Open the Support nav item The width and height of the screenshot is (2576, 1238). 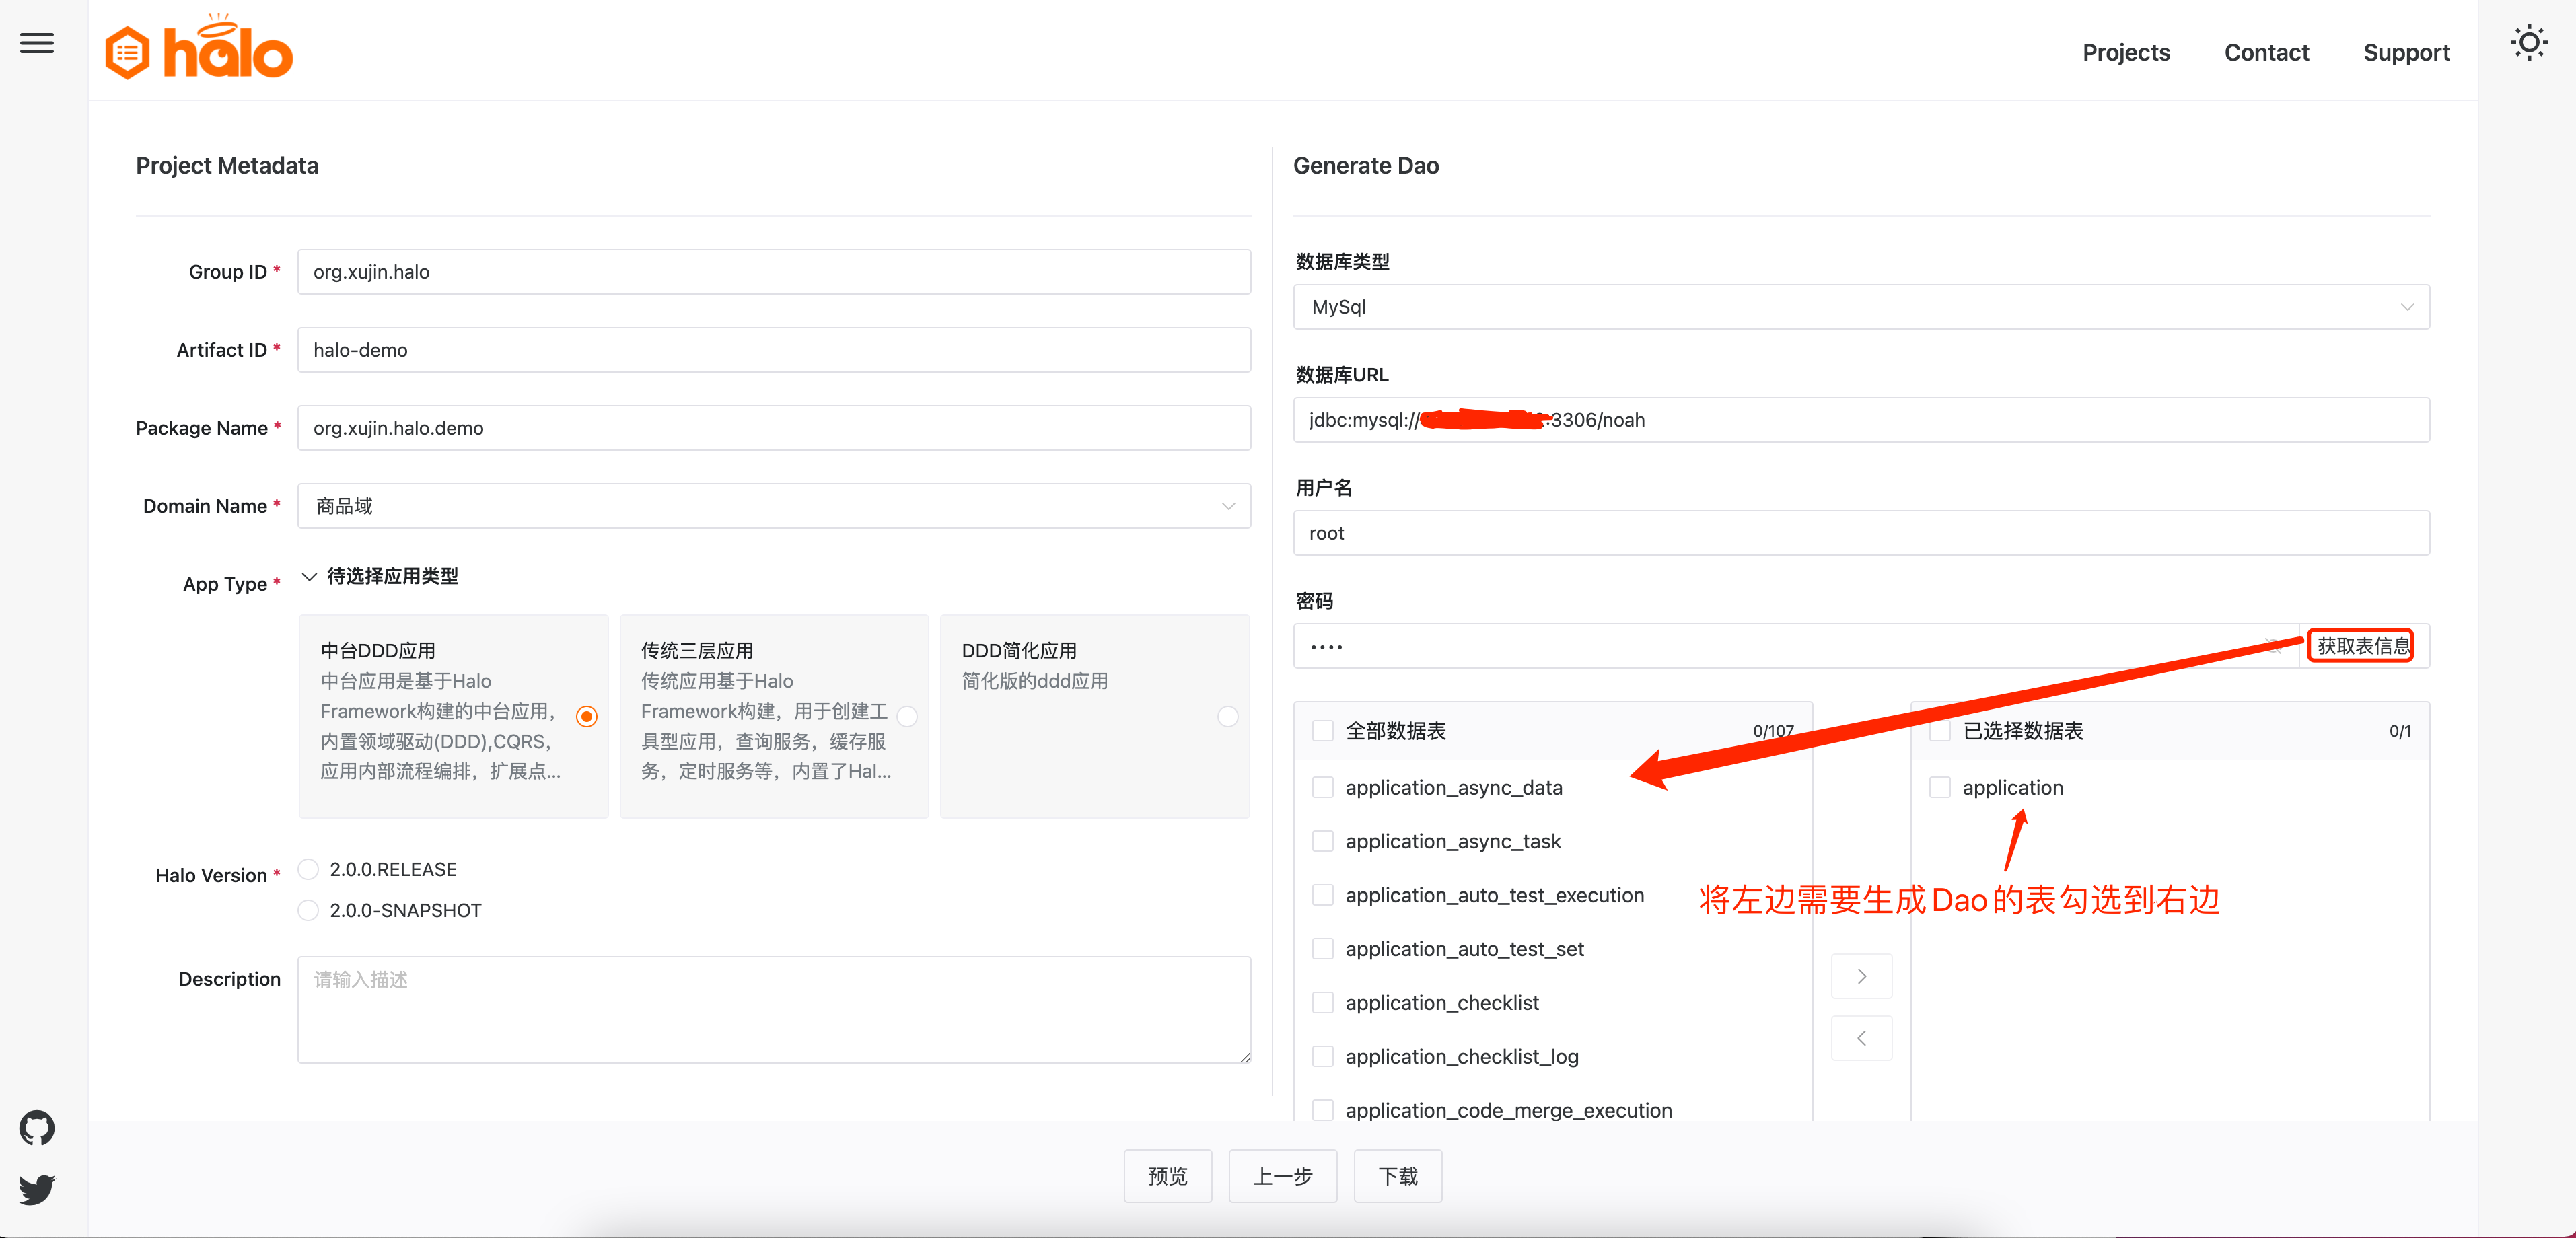pyautogui.click(x=2406, y=52)
